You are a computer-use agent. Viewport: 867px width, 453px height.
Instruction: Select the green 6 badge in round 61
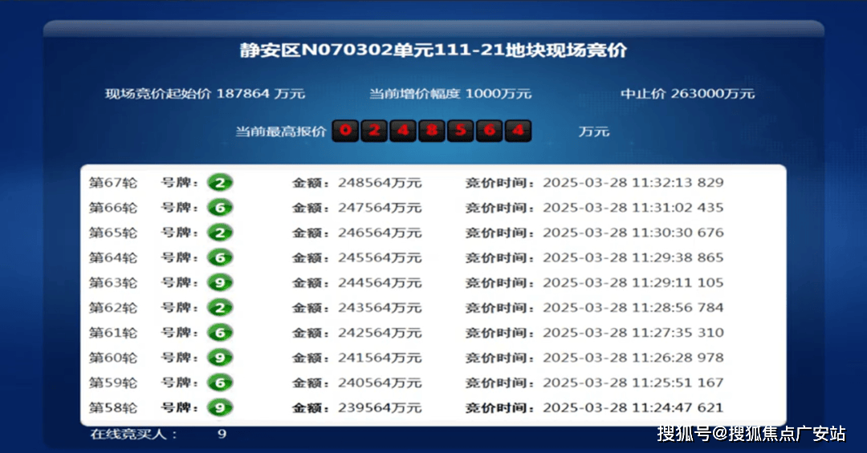(219, 333)
